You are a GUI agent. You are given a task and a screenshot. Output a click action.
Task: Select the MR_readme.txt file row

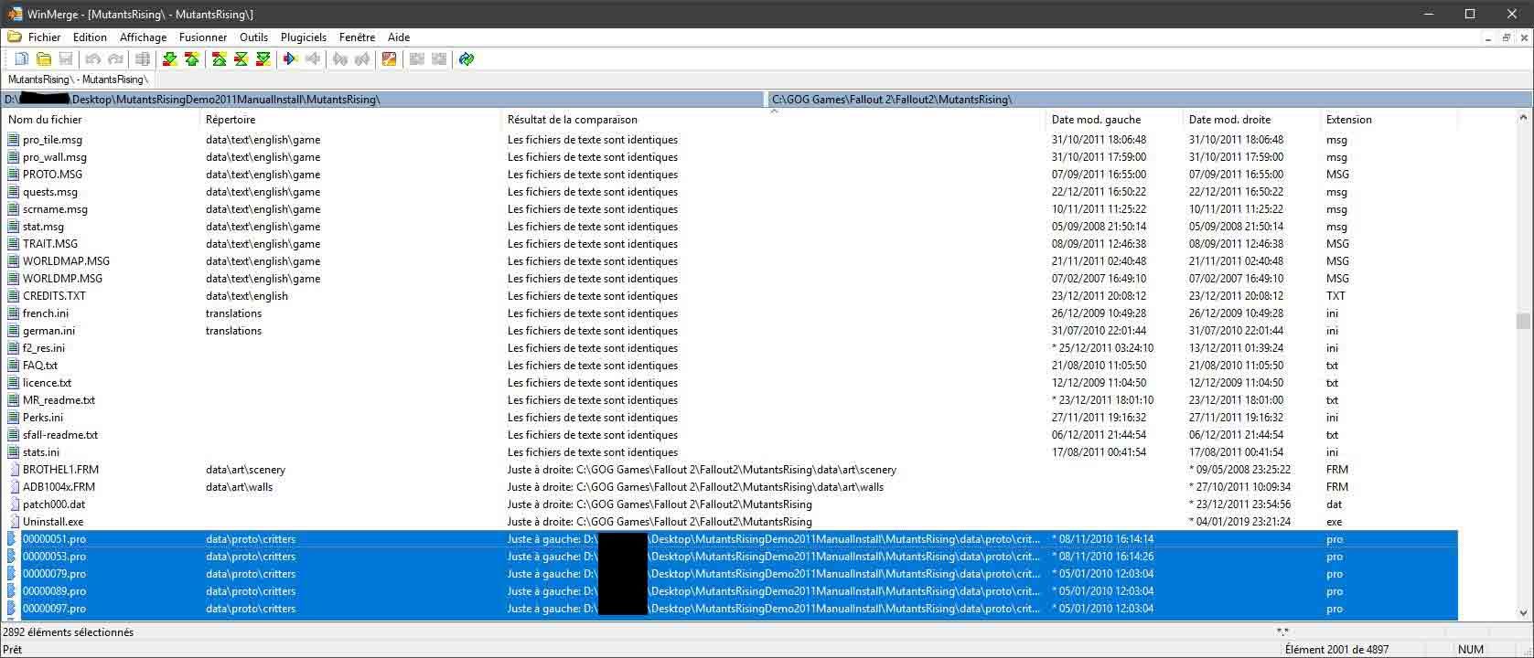tap(731, 400)
